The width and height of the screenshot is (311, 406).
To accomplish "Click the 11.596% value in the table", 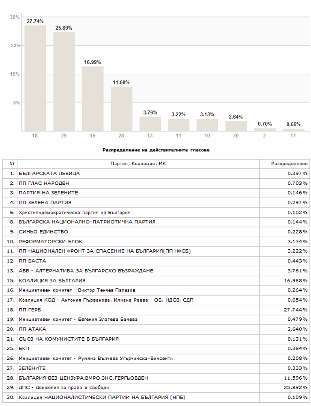I will (296, 378).
